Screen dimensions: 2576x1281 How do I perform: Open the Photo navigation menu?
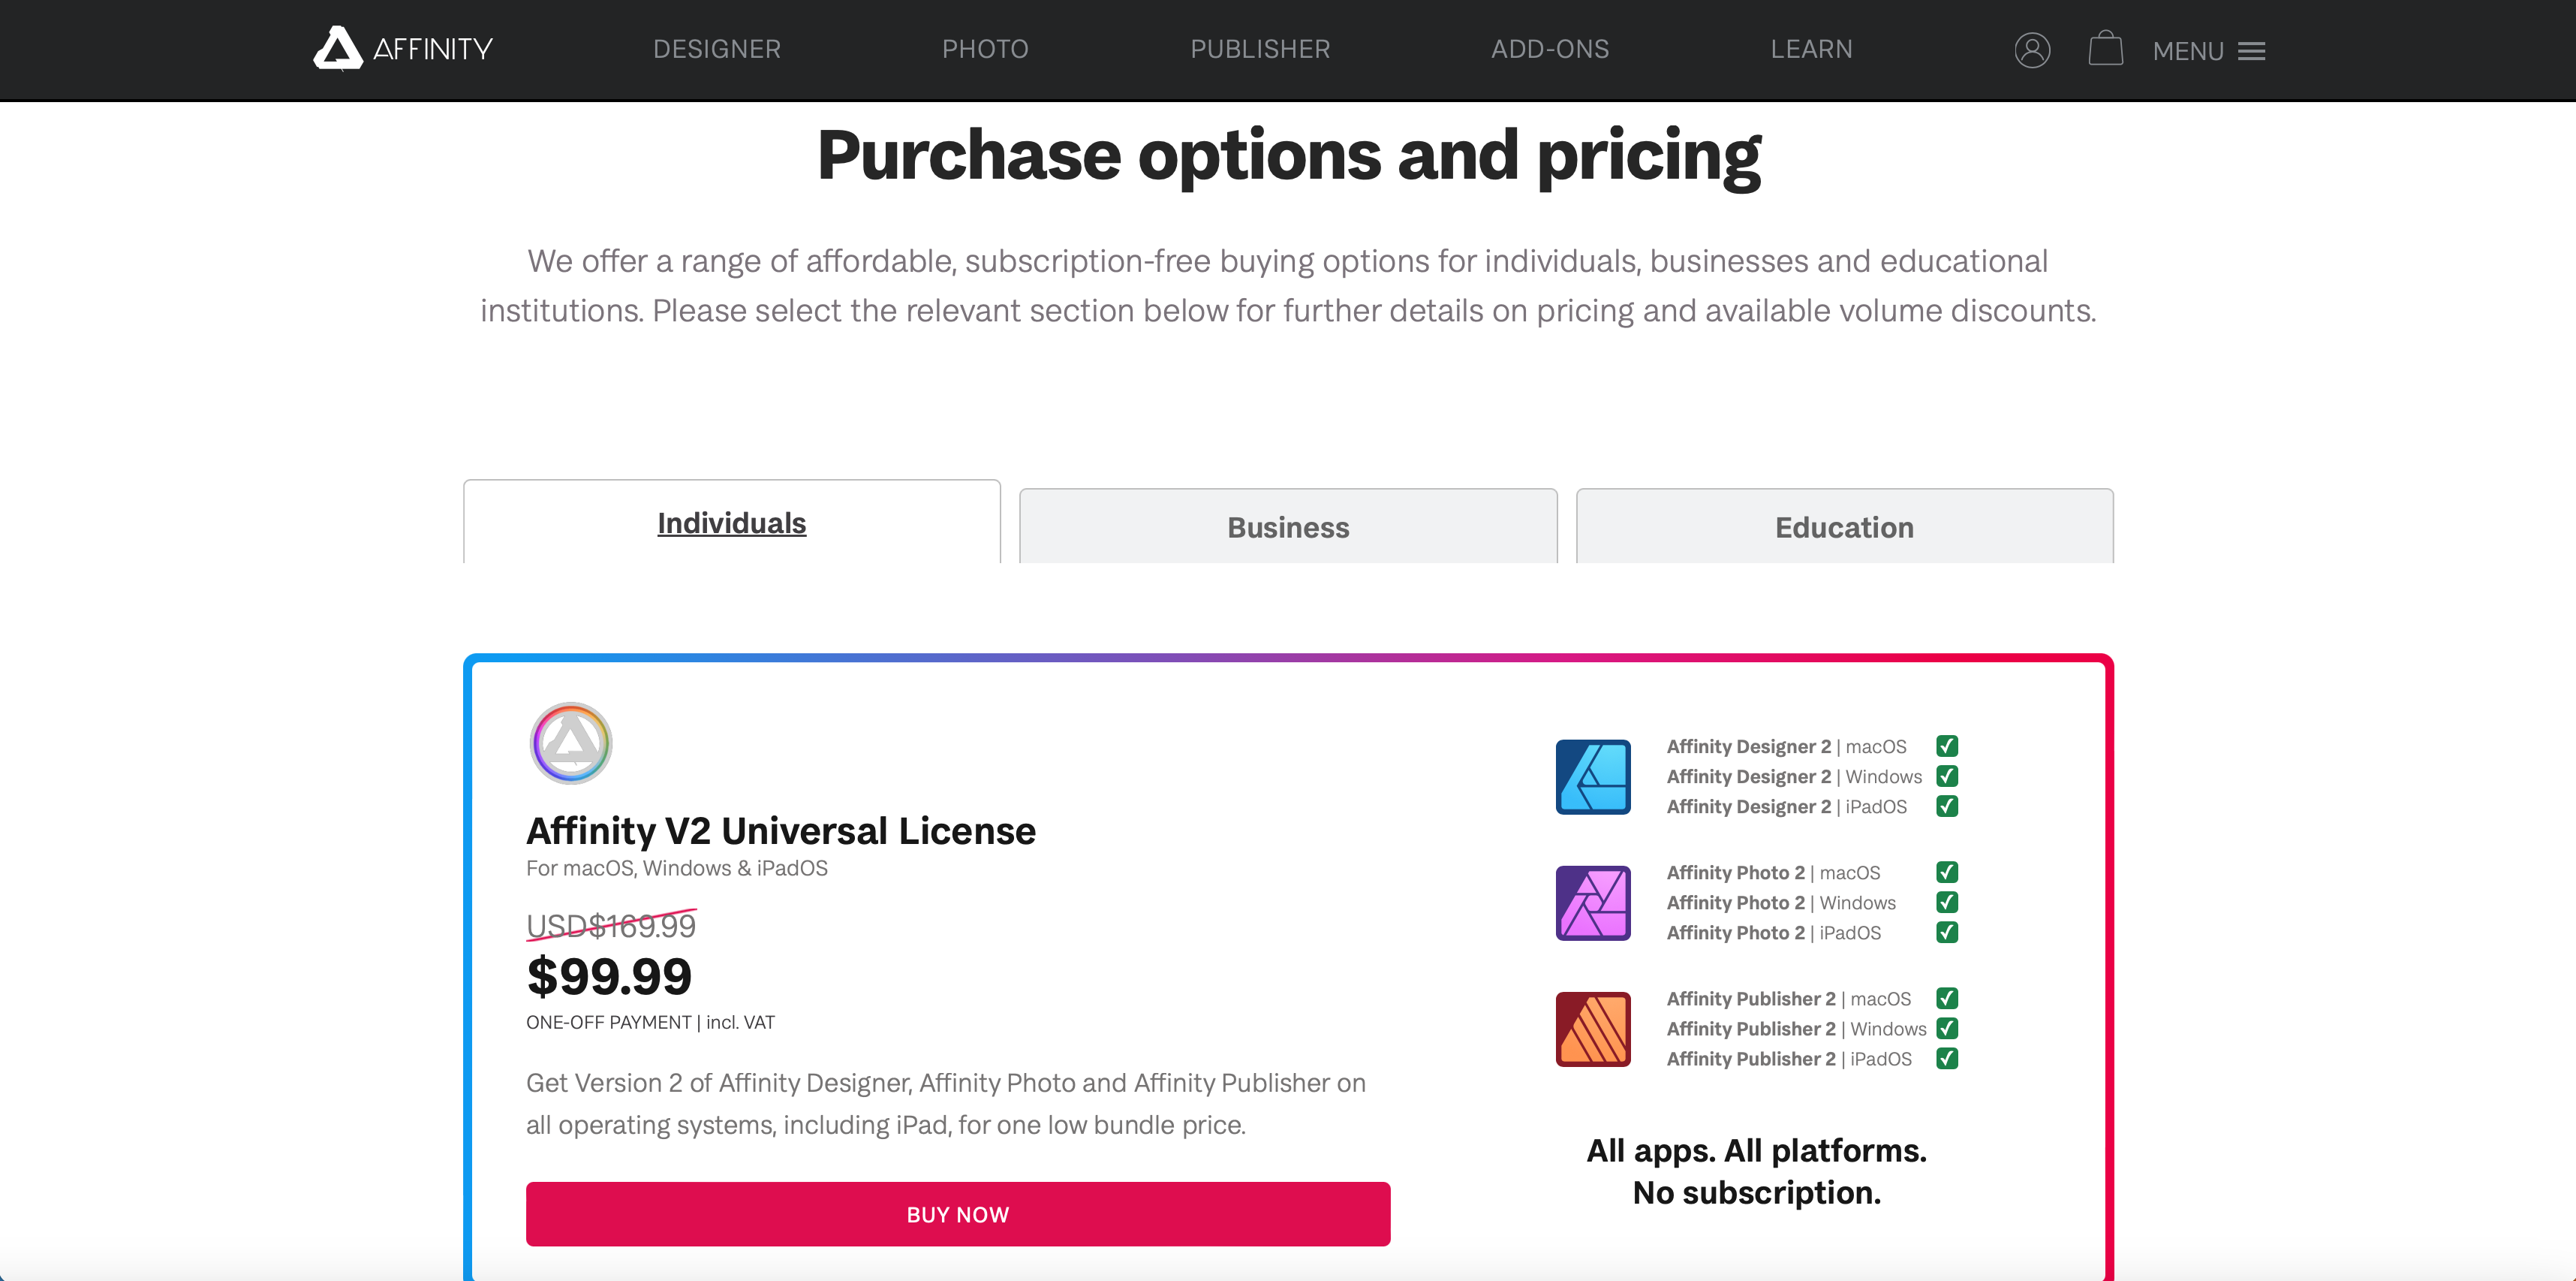click(x=985, y=49)
